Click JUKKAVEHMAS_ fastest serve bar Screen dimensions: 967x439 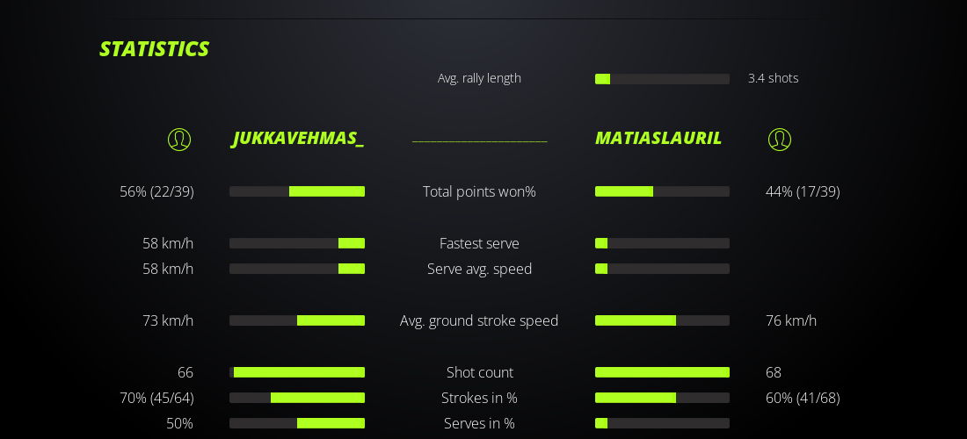tap(297, 243)
